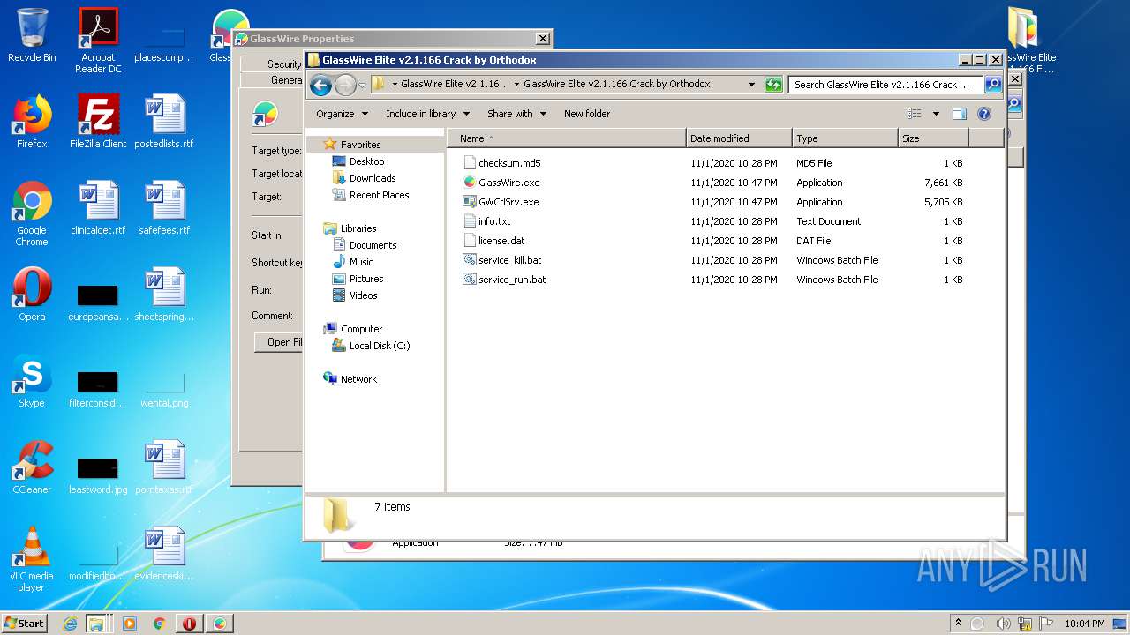1130x635 pixels.
Task: Click the Search GlassWire Elite input field
Action: tap(885, 85)
